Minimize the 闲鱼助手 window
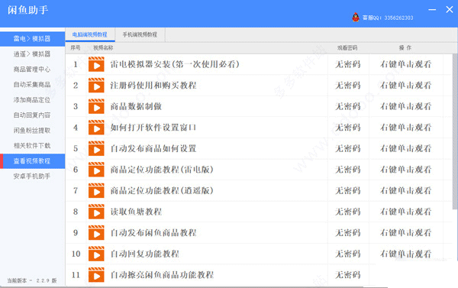The height and width of the screenshot is (288, 458). (x=432, y=10)
